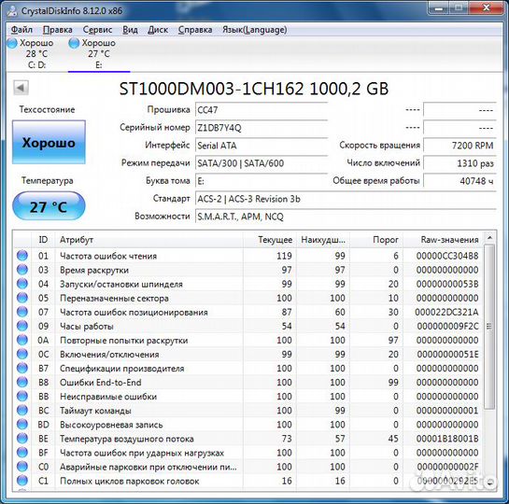Screen dimensions: 509x504
Task: Click the scroll up arrow of attribute list
Action: (489, 238)
